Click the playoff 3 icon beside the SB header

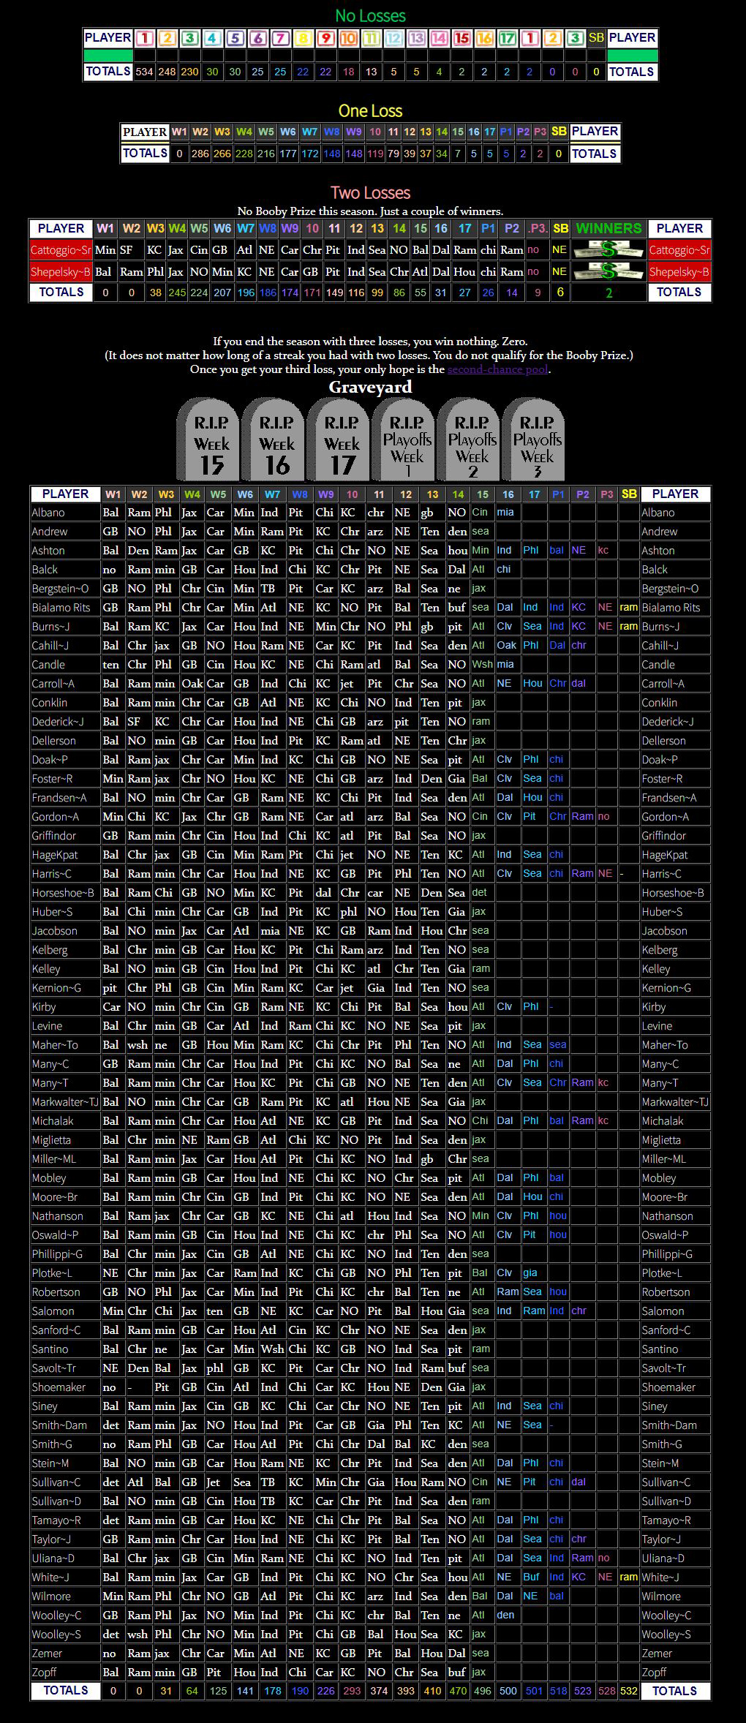pyautogui.click(x=575, y=38)
